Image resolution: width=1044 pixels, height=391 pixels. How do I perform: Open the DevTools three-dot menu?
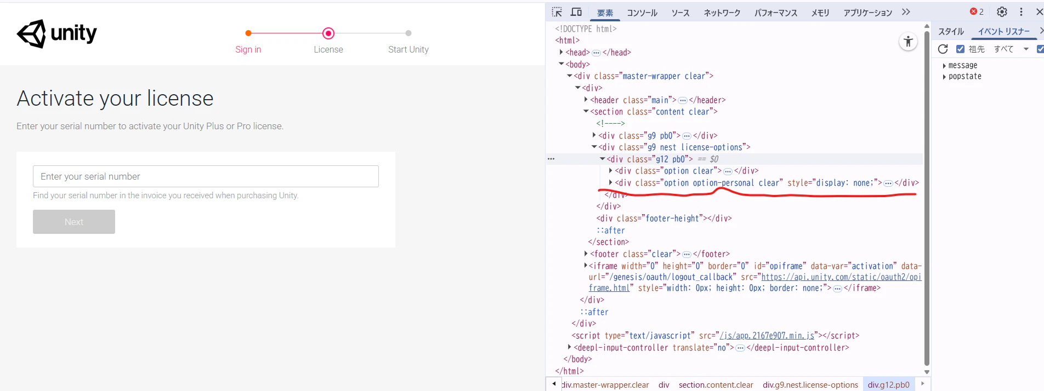(x=1021, y=12)
